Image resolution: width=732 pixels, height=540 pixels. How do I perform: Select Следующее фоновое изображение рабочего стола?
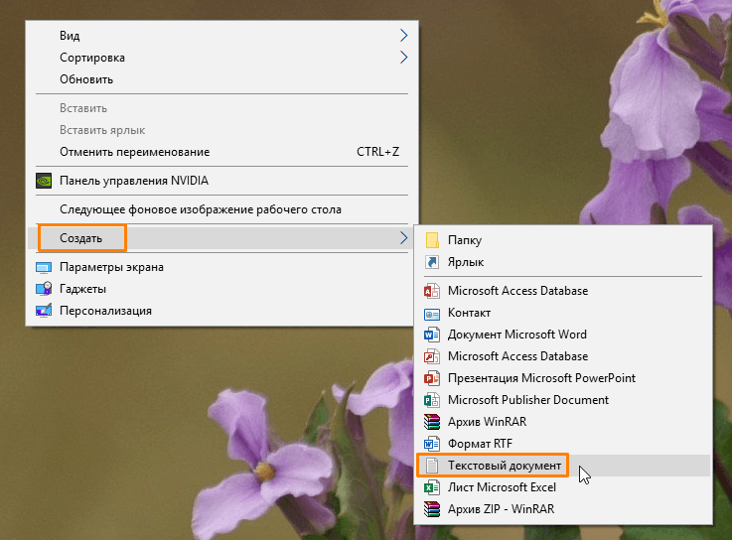[222, 209]
